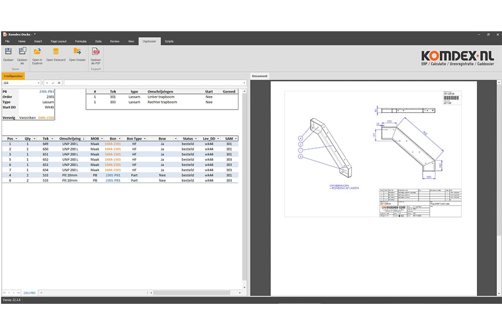Click the 'Versie: 22.3.8' status text
The height and width of the screenshot is (335, 502).
[x=12, y=300]
